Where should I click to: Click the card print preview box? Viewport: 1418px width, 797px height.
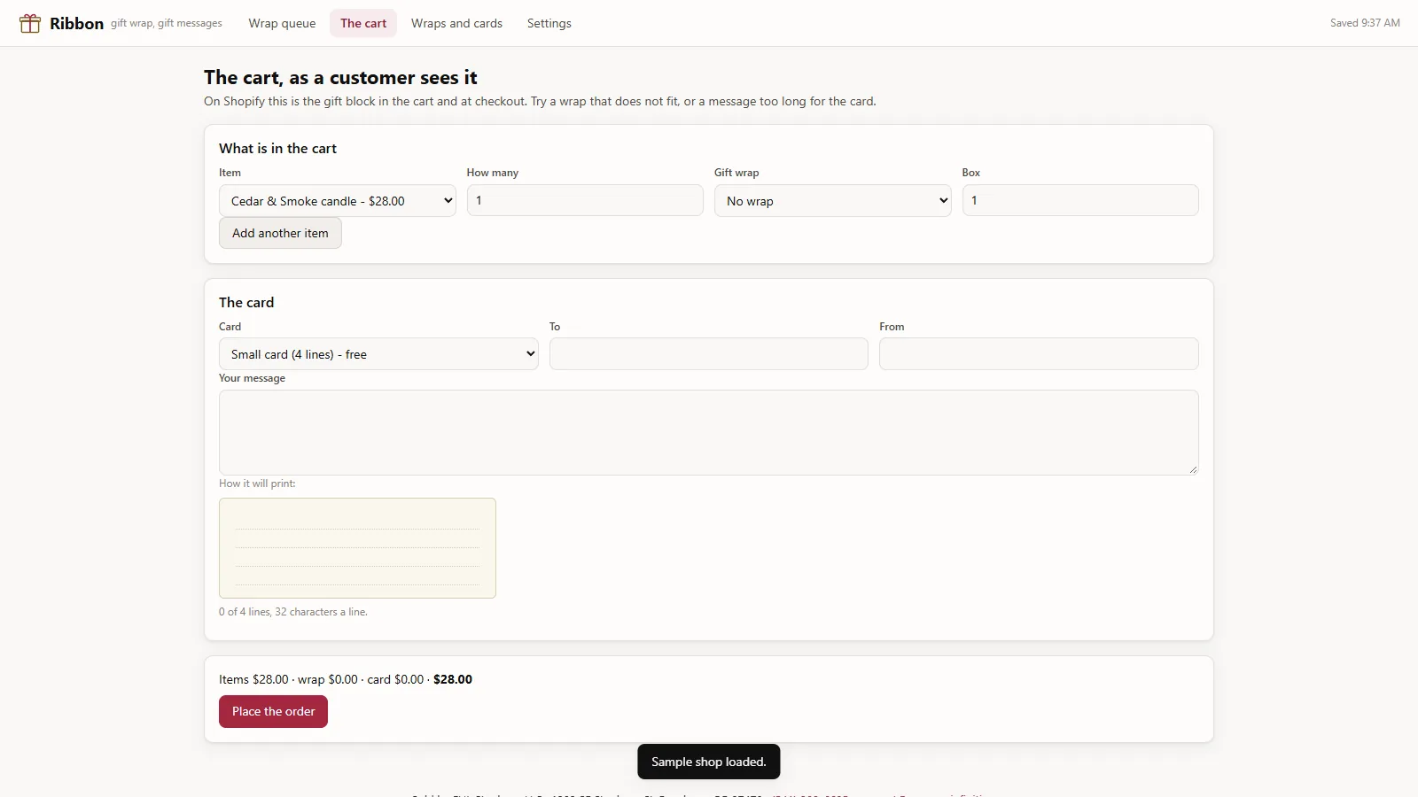pyautogui.click(x=357, y=548)
